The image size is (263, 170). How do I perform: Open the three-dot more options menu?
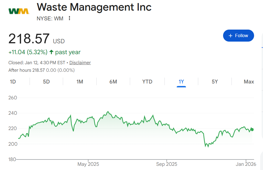pyautogui.click(x=70, y=18)
